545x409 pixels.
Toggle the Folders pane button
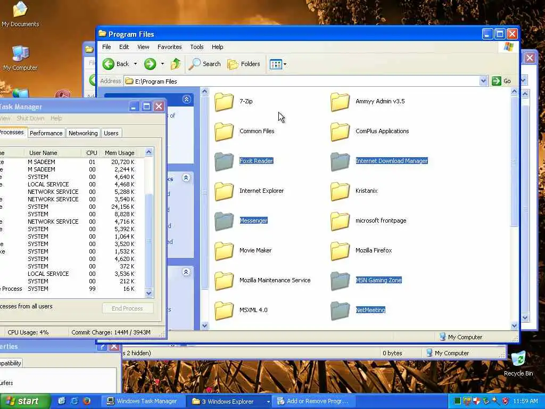click(x=244, y=64)
